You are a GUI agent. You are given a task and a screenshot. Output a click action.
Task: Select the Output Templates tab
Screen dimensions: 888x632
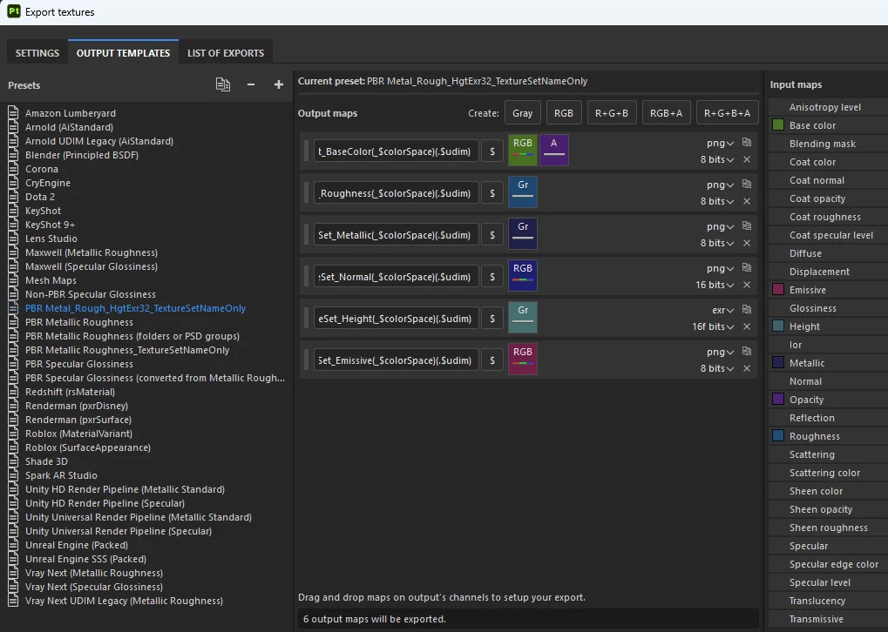pyautogui.click(x=124, y=52)
